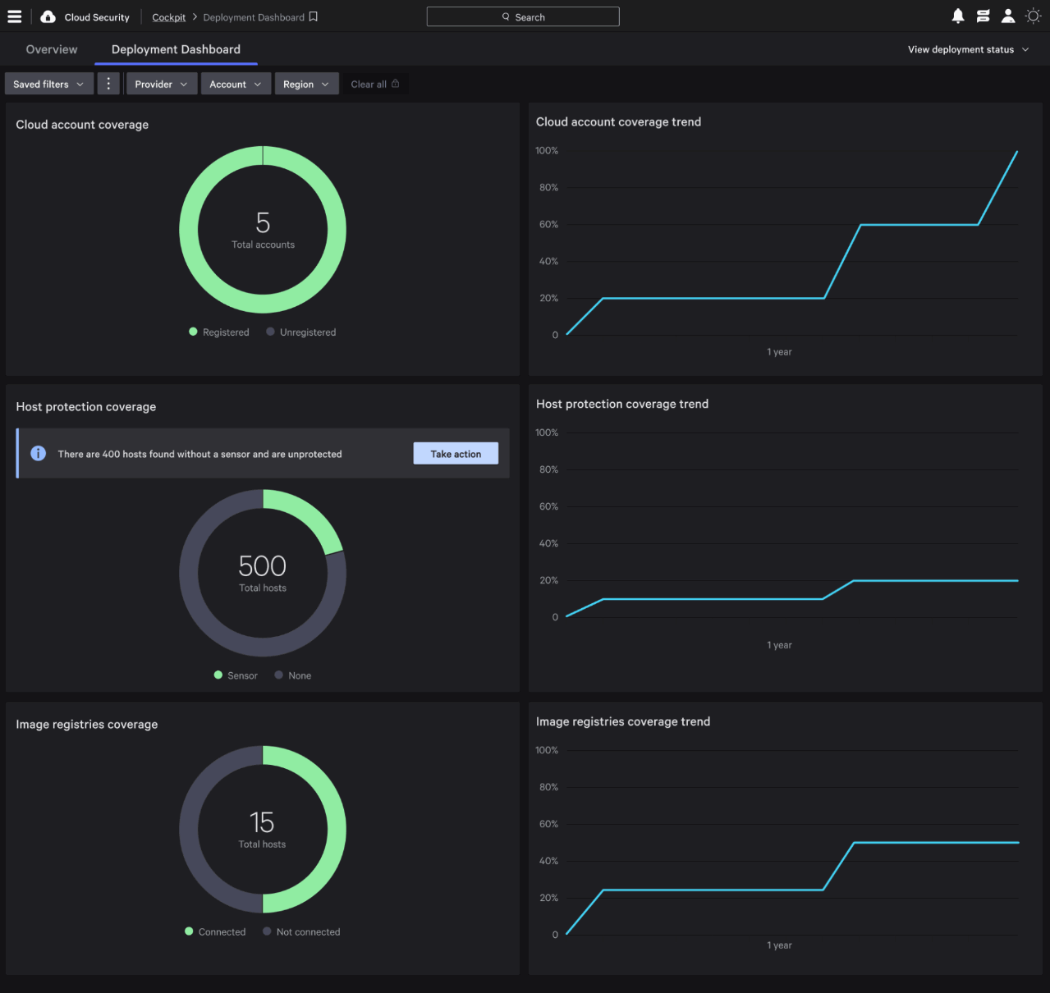1050x993 pixels.
Task: Open the saved filters overflow menu
Action: (108, 83)
